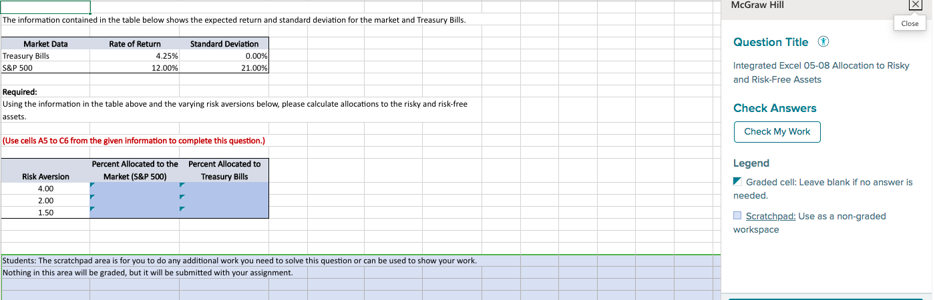Image resolution: width=935 pixels, height=300 pixels.
Task: Select the Standard Deviation header cell
Action: click(224, 44)
